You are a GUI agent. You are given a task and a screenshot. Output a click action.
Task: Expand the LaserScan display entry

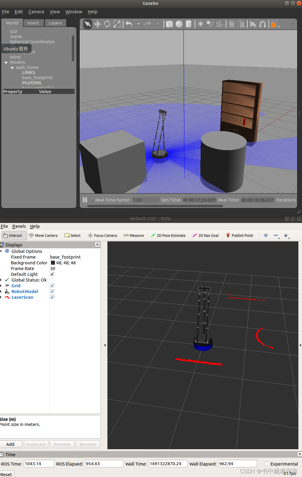pyautogui.click(x=1, y=297)
